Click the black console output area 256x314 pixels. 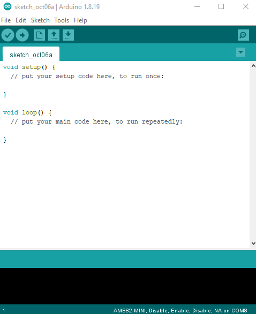click(128, 286)
